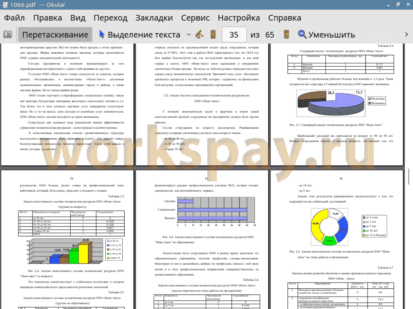Click the vertical scrollbar of the document

click(x=408, y=176)
